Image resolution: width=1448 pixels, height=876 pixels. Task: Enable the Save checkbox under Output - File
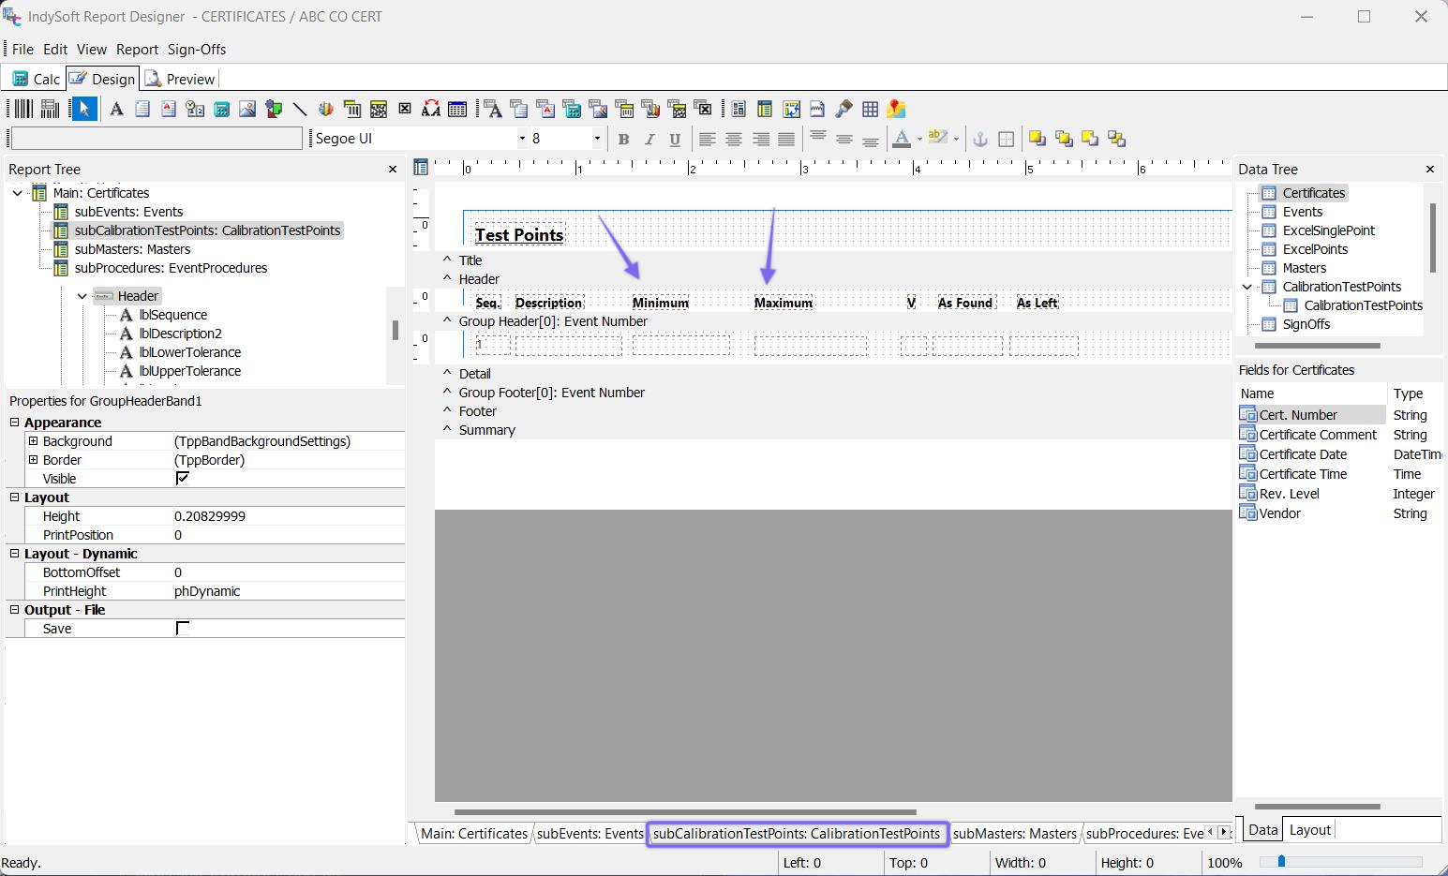[x=183, y=629]
